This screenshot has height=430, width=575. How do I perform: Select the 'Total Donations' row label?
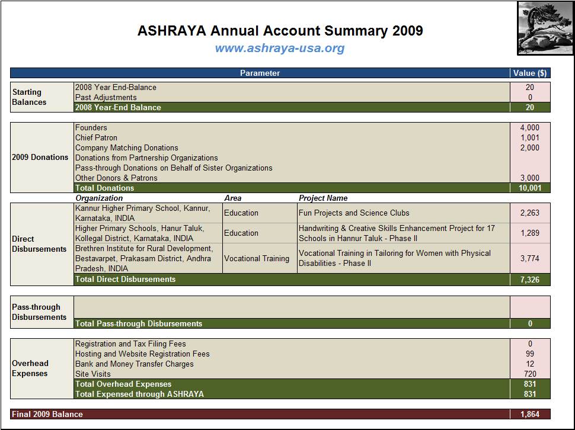click(105, 188)
